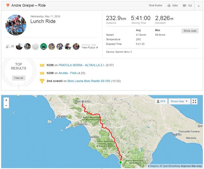Open the comments speech bubble icon
Viewport: 204px width, 169px height.
184,5
